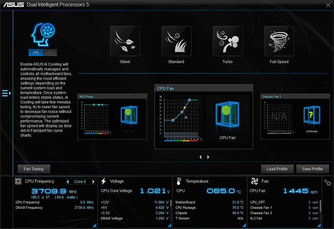334x229 pixels.
Task: Expand the Voltage panel corner arrow
Action: click(169, 225)
